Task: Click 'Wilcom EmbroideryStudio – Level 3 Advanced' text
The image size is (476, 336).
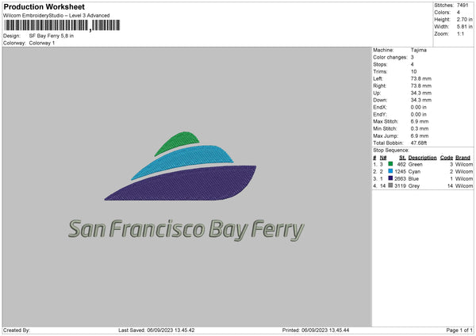Action: [x=56, y=16]
